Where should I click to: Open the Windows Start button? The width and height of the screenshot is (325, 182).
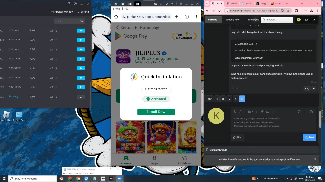click(x=4, y=179)
